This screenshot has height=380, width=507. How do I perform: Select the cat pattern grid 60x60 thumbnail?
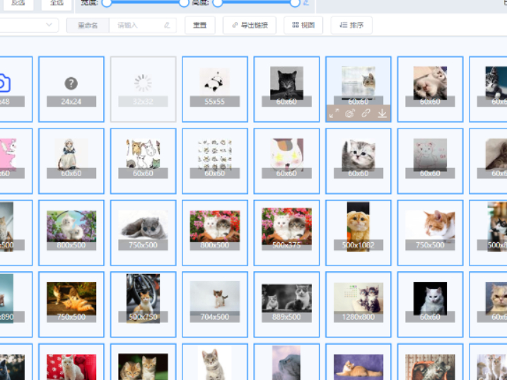tap(215, 161)
